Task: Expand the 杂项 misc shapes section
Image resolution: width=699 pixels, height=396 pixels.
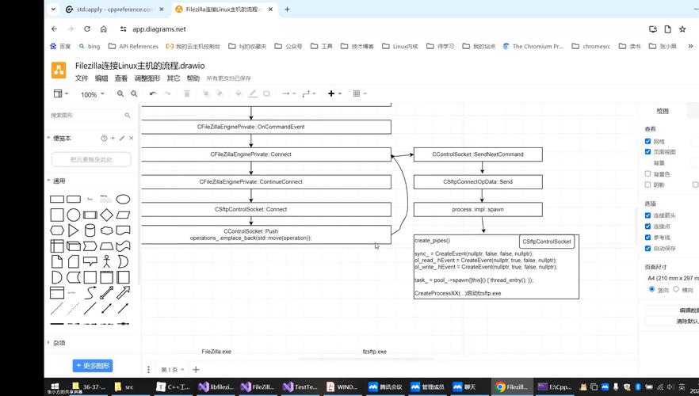Action: pos(59,343)
